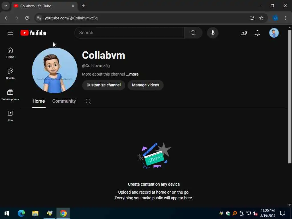Select the Collabvm - YouTube browser tab

44,6
